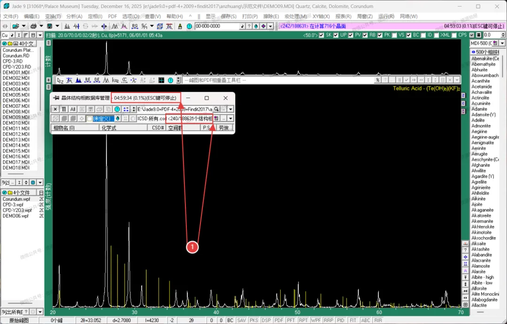Click the list view icon in database manager
This screenshot has height=324, width=507.
pos(64,109)
